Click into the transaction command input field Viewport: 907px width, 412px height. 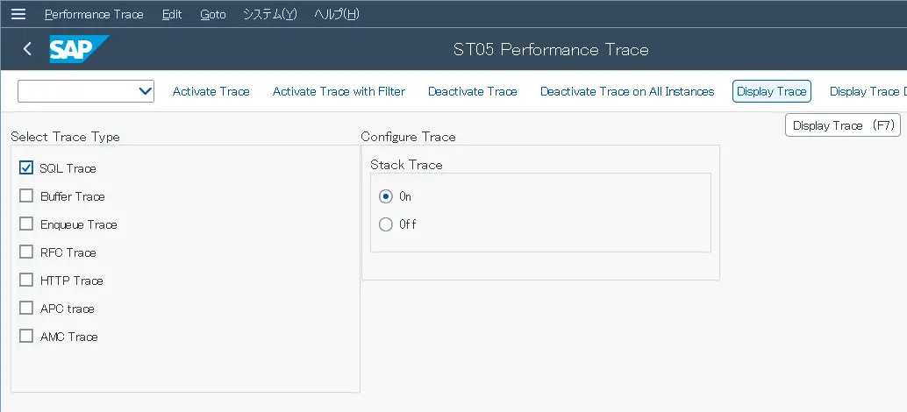77,91
